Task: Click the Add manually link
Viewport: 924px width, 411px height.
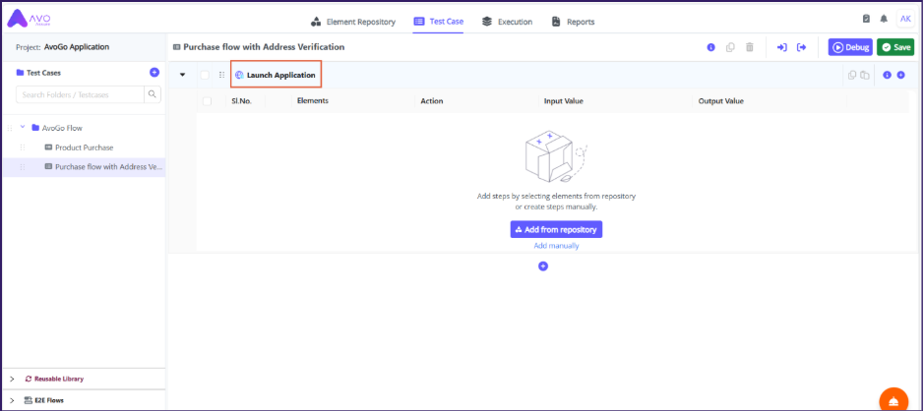Action: click(x=556, y=246)
